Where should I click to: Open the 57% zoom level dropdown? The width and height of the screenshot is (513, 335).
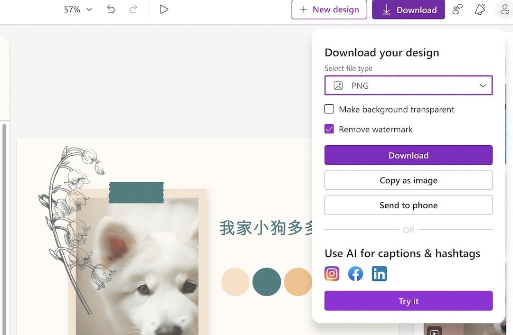click(78, 9)
